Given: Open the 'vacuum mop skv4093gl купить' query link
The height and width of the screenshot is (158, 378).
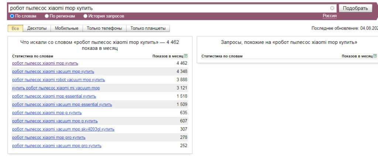Looking at the screenshot, I should click(x=63, y=129).
